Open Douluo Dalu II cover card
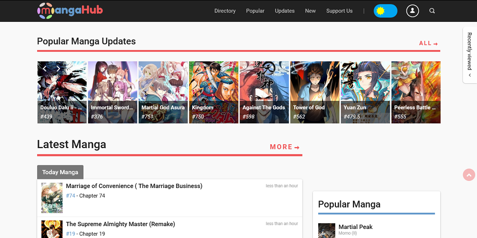 [x=62, y=92]
